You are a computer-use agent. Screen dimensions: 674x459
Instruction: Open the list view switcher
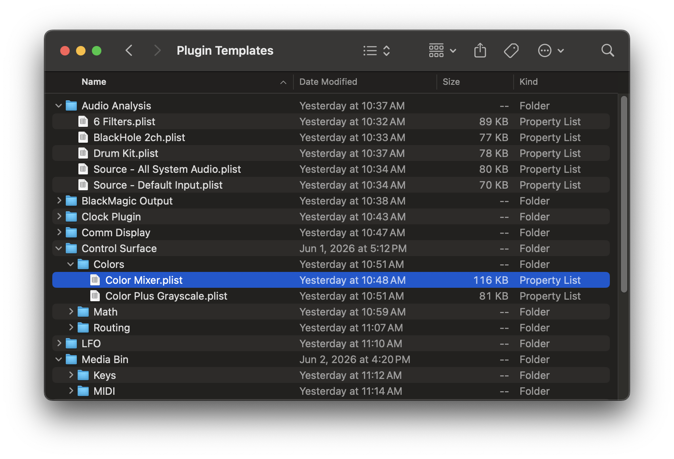(377, 51)
